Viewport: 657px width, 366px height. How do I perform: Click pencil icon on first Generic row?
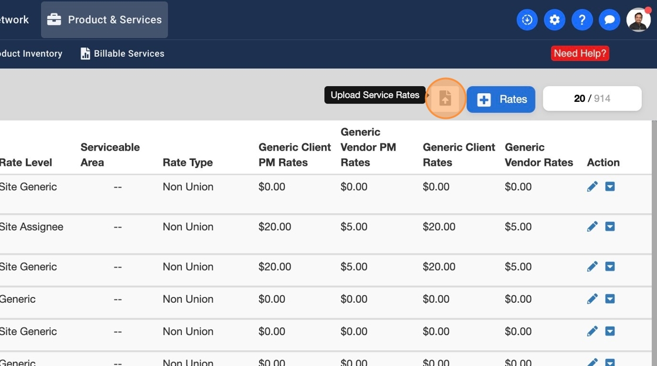(592, 299)
